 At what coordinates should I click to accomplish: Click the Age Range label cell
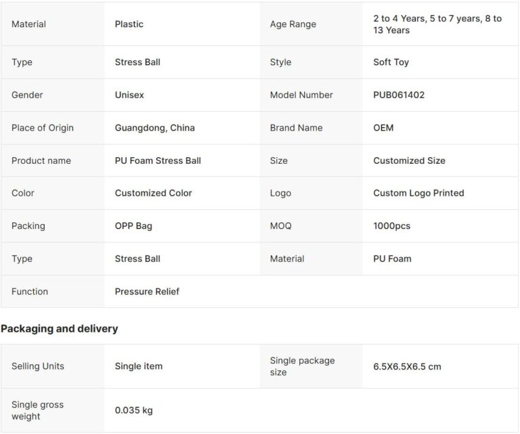tap(293, 24)
